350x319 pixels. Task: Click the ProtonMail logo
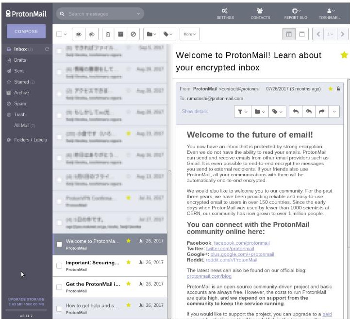(x=26, y=14)
